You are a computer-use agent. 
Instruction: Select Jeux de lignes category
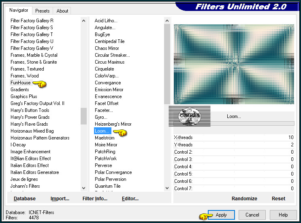point(24,179)
